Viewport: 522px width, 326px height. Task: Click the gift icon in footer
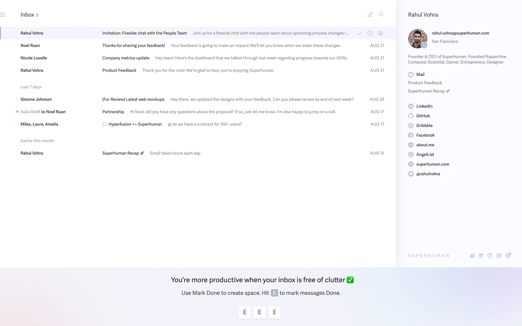pyautogui.click(x=481, y=256)
